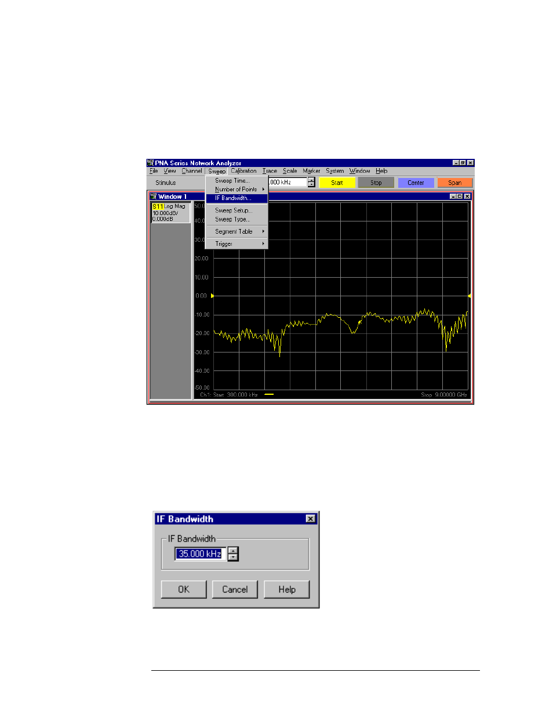Viewport: 553px width, 716px height.
Task: Open the Trace menu
Action: point(270,171)
